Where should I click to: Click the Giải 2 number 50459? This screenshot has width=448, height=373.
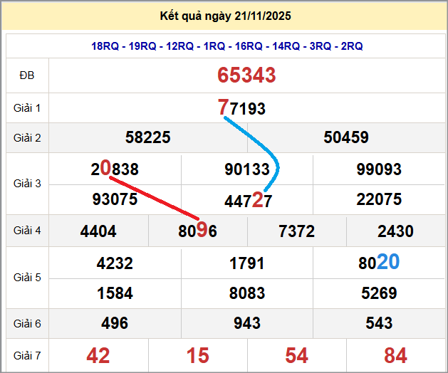point(346,137)
